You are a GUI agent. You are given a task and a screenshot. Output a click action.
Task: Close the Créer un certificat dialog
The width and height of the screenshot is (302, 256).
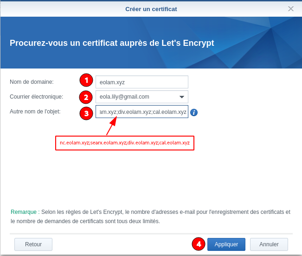coord(291,9)
